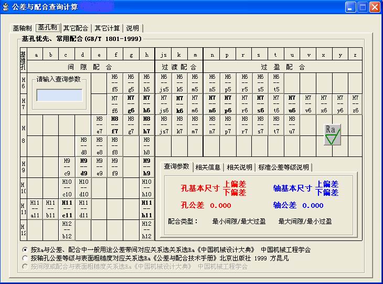This screenshot has width=383, height=284.
Task: Click the H6/h5 fit button
Action: [146, 83]
